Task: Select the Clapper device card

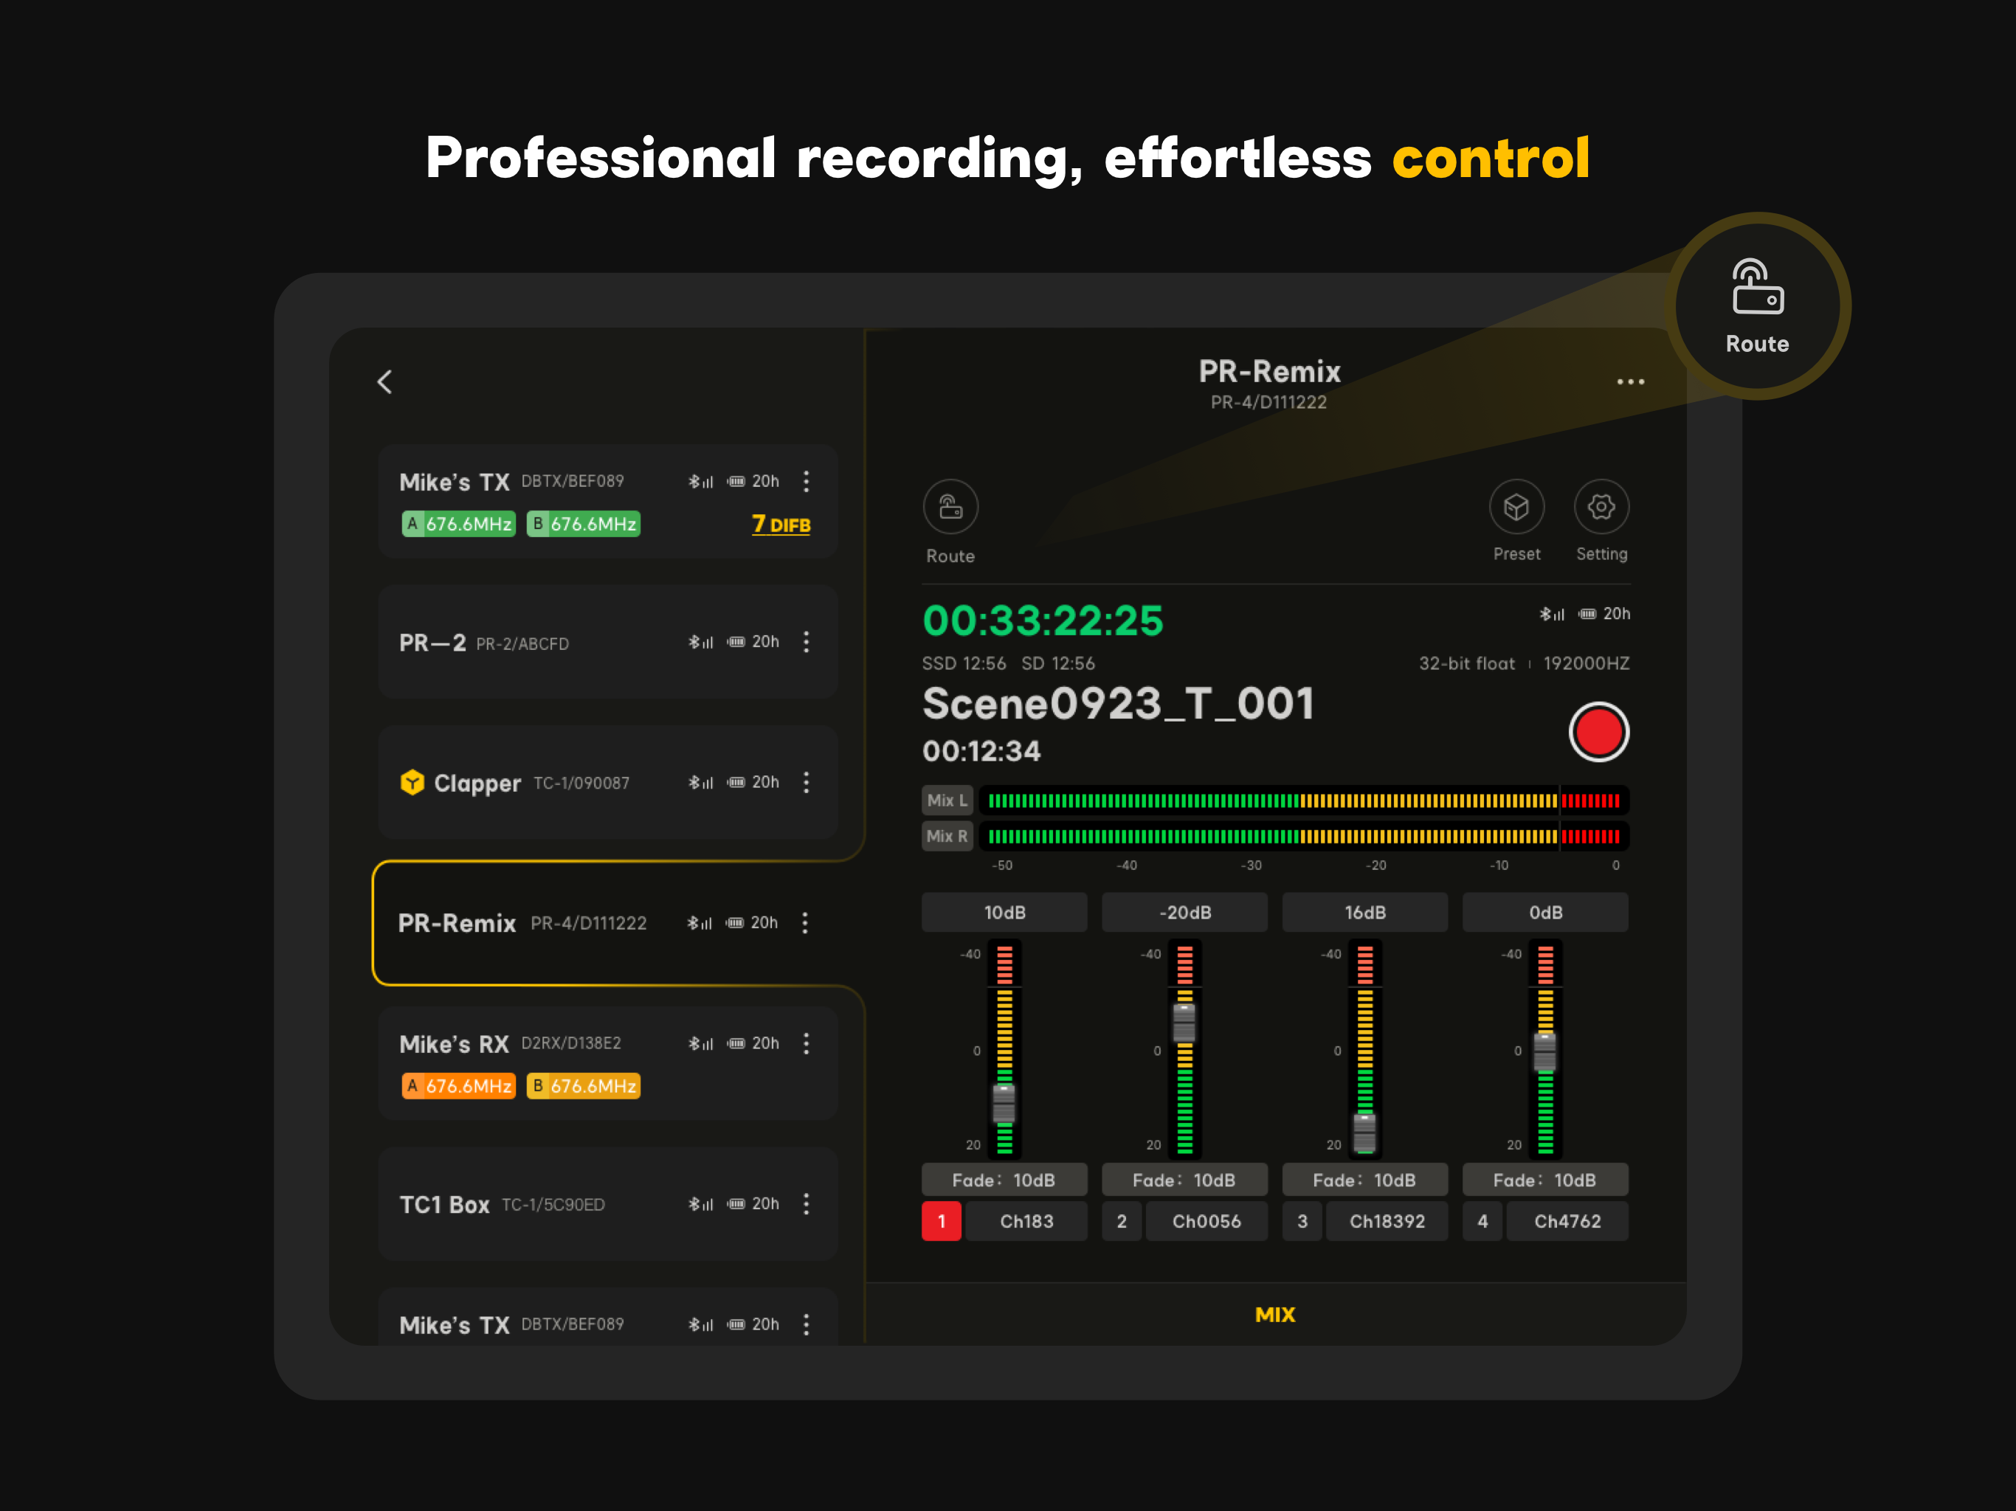Action: pos(608,782)
